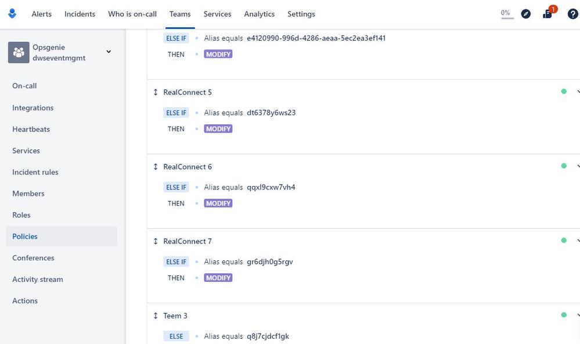
Task: Click MODIFY tag under RealConnect 7
Action: click(x=218, y=278)
